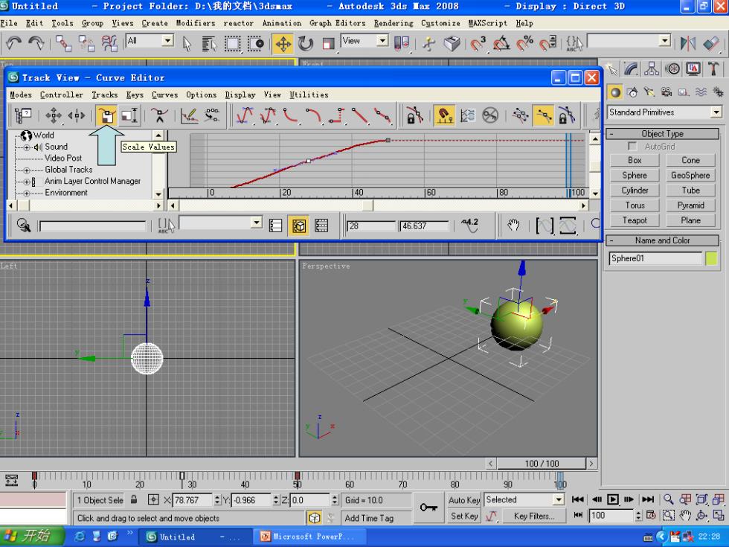
Task: Click the Torus primitive button
Action: (x=635, y=205)
